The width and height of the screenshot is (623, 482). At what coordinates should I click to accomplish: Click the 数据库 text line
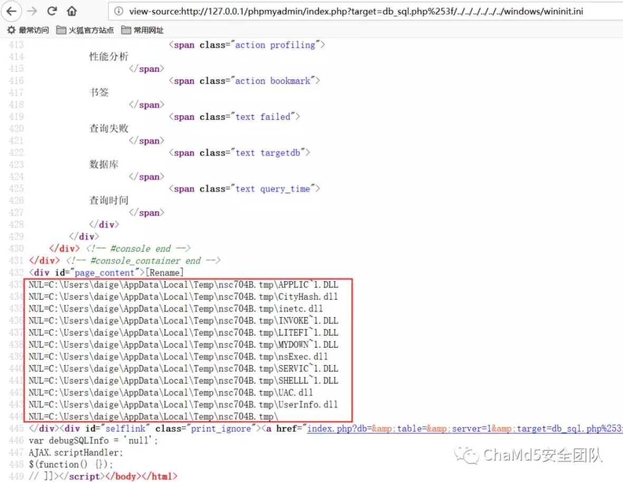tap(104, 165)
